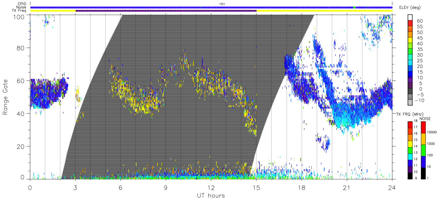Select the green 100–1000 NOISE swatch

click(423, 150)
